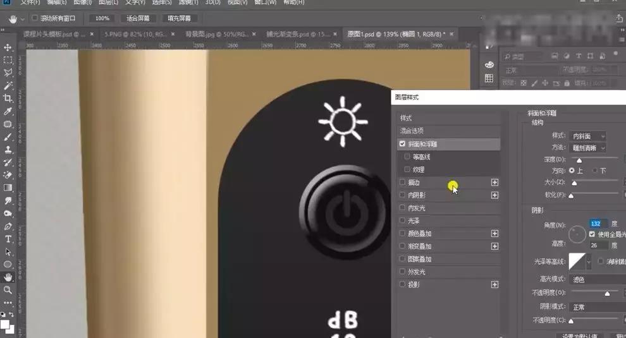Image resolution: width=626 pixels, height=338 pixels.
Task: Select the Dodge tool
Action: [8, 214]
